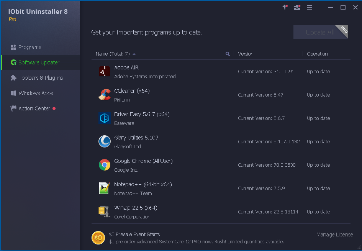The image size is (362, 251).
Task: Click the Version column header
Action: (246, 54)
